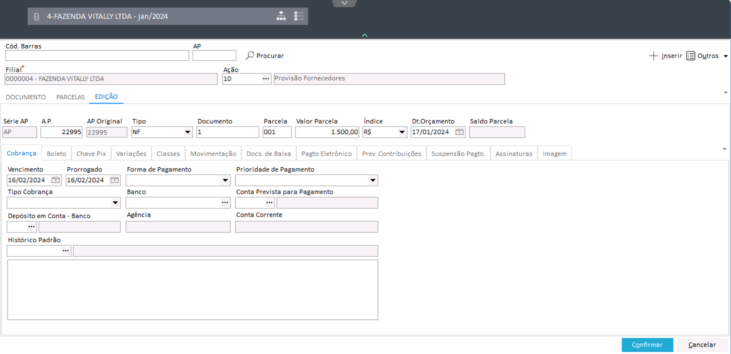731x354 pixels.
Task: Open calendar picker for Dt.Orçamento
Action: point(459,132)
